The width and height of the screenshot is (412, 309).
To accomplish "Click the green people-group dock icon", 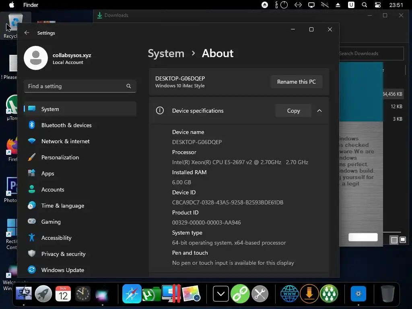I will [329, 294].
